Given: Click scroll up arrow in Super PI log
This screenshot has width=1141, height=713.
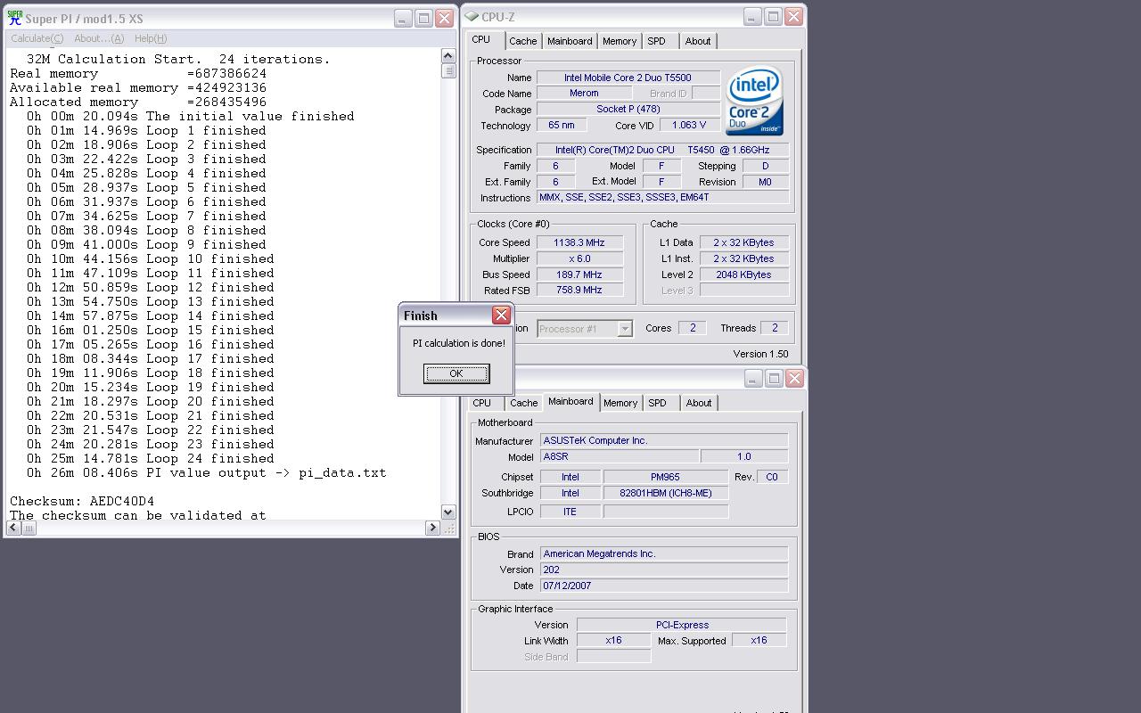Looking at the screenshot, I should click(448, 55).
